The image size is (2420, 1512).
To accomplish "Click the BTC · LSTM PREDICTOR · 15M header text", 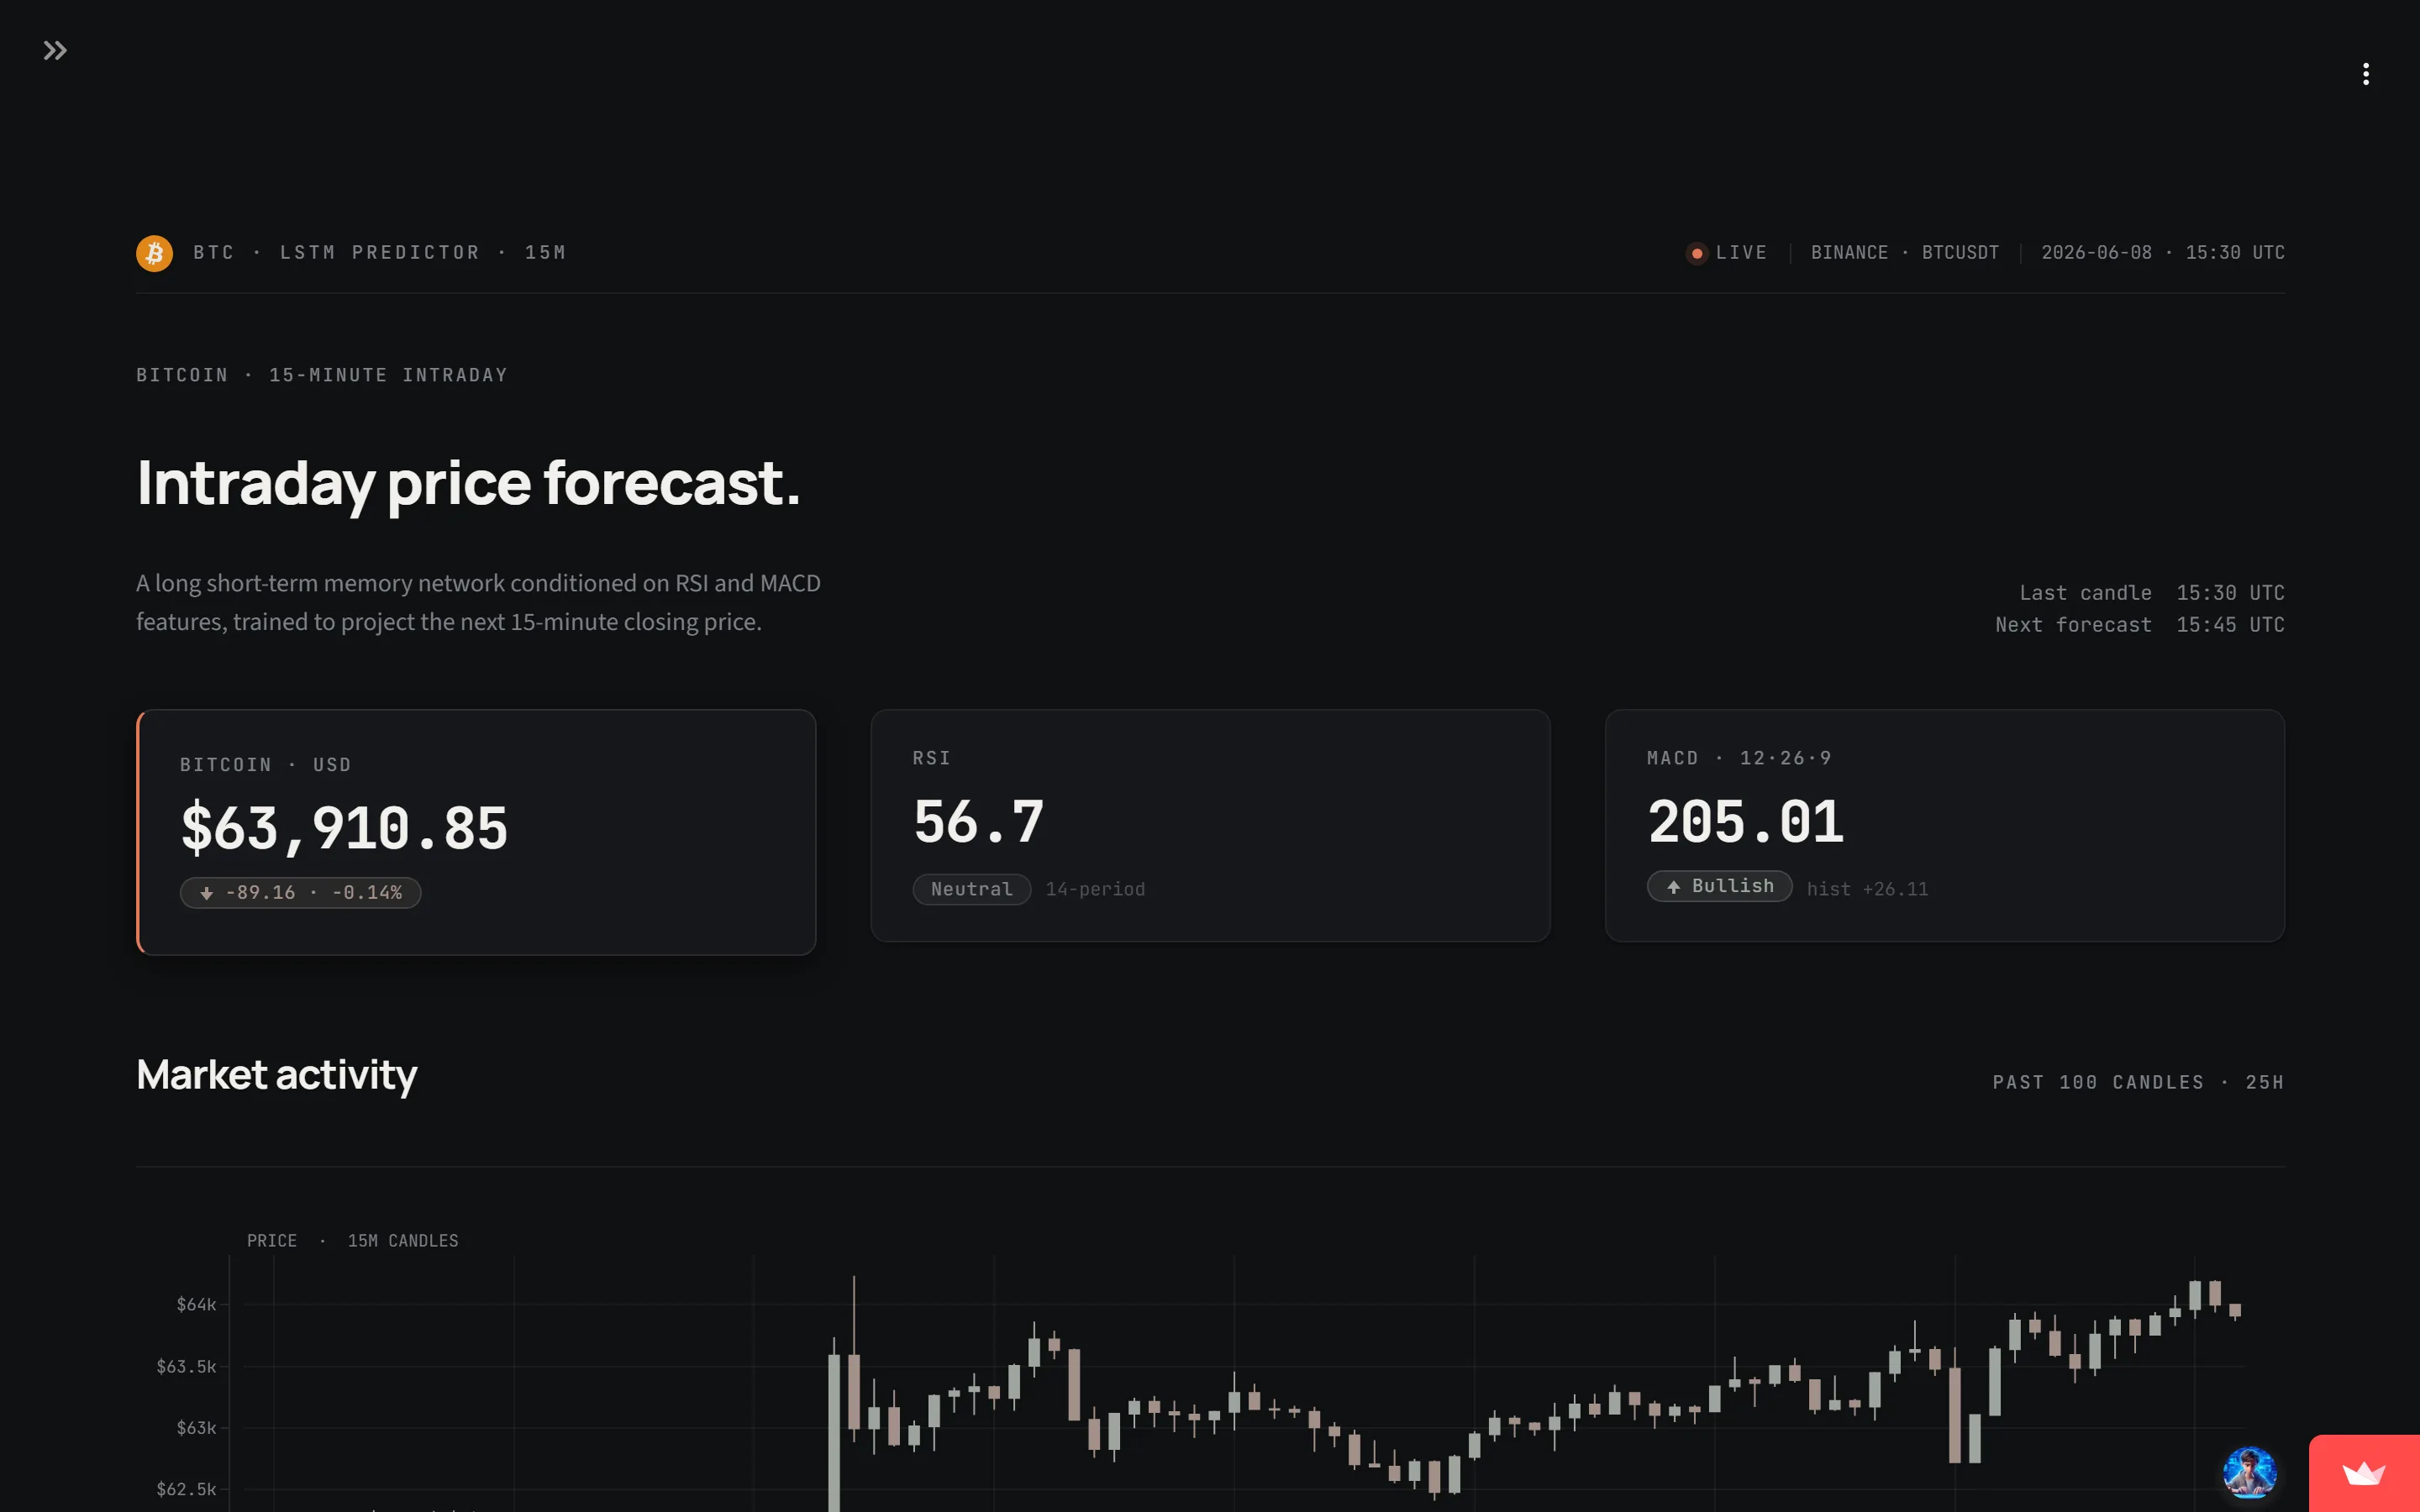I will tap(379, 252).
